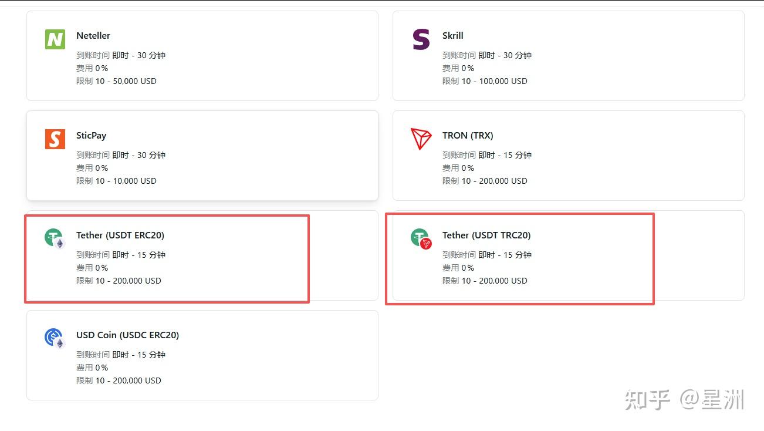
Task: Choose Tether (USDT ERC20) title
Action: coord(120,235)
